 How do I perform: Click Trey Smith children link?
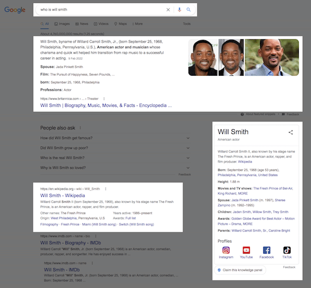(x=280, y=212)
